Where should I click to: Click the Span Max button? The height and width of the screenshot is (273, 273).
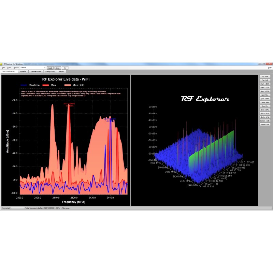pos(265,95)
